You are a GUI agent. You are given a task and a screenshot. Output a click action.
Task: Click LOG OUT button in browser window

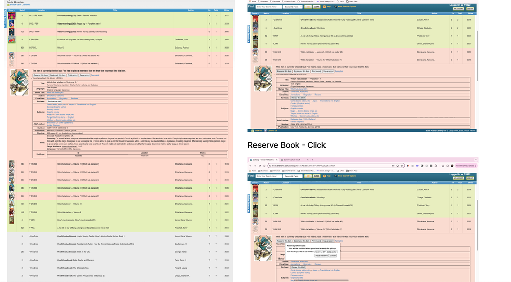[470, 178]
